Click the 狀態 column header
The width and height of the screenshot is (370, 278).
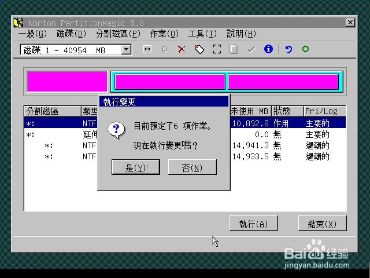pyautogui.click(x=287, y=111)
